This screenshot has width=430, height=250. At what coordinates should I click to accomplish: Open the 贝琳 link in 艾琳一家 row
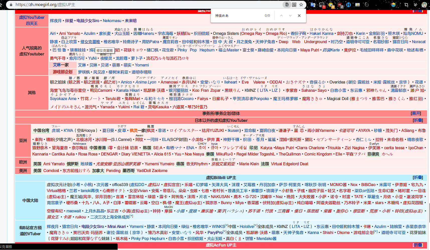tap(93, 65)
